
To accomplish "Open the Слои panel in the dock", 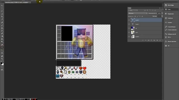I will click(171, 9).
